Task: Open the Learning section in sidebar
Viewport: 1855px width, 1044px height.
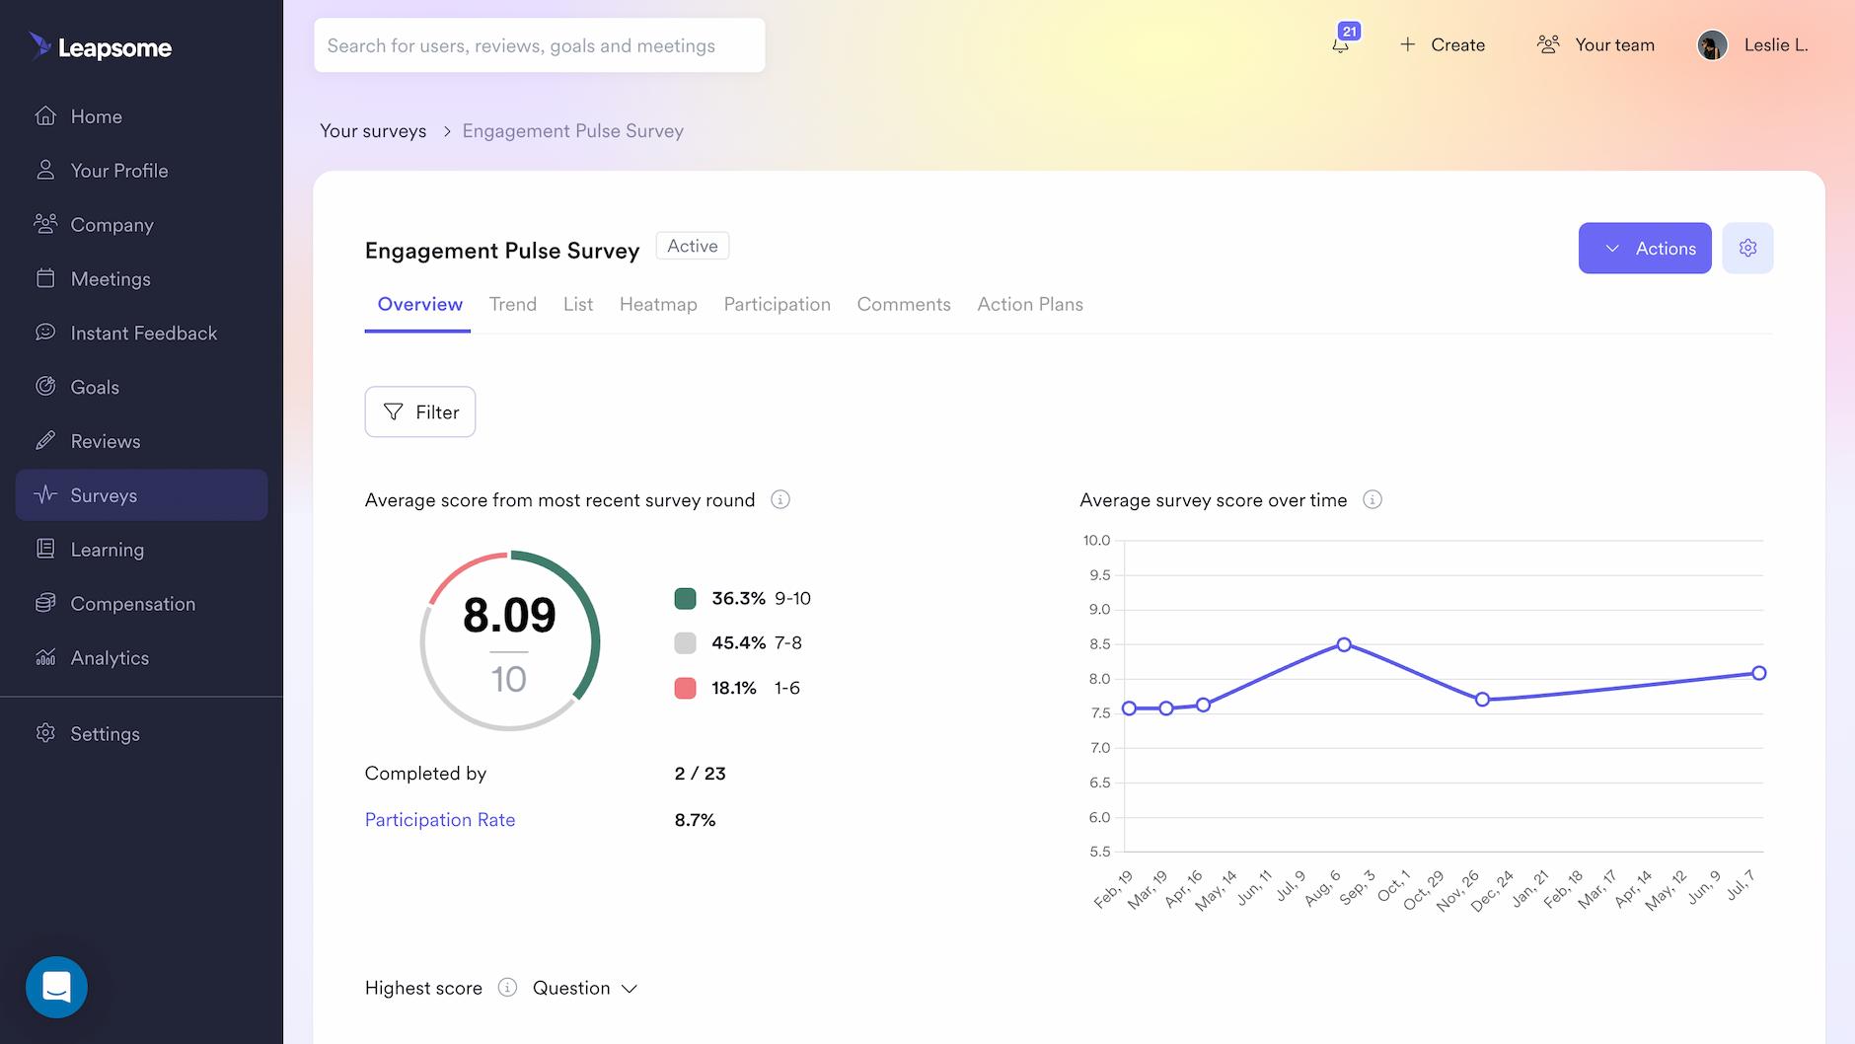Action: [106, 549]
